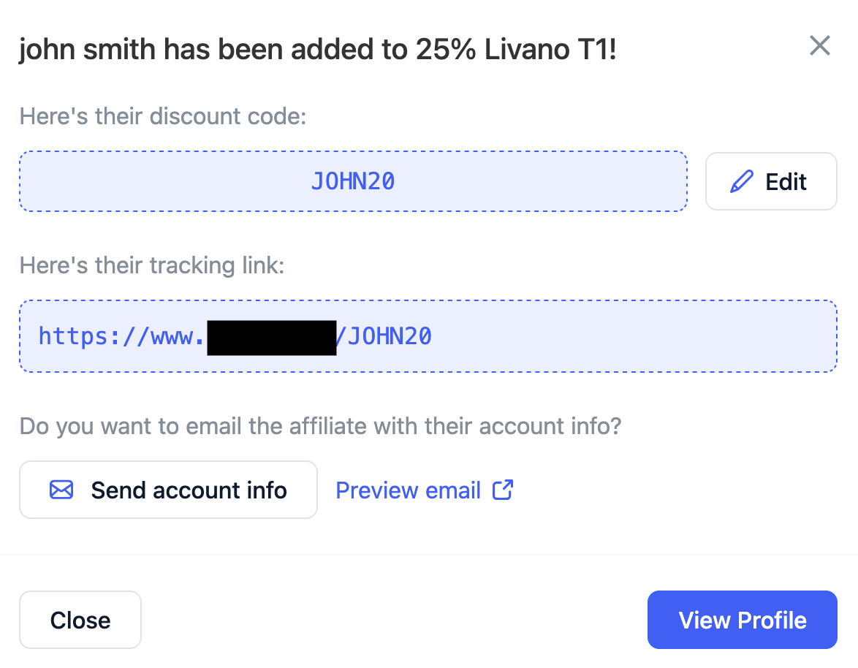Click the https://www. prefix of the link

[x=121, y=336]
